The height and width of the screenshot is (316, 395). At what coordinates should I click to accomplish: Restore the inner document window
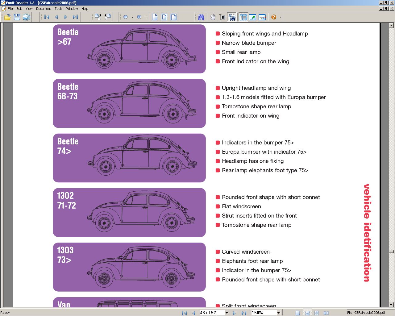[x=386, y=9]
